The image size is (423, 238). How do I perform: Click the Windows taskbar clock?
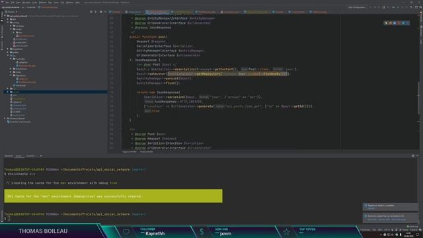(x=408, y=235)
